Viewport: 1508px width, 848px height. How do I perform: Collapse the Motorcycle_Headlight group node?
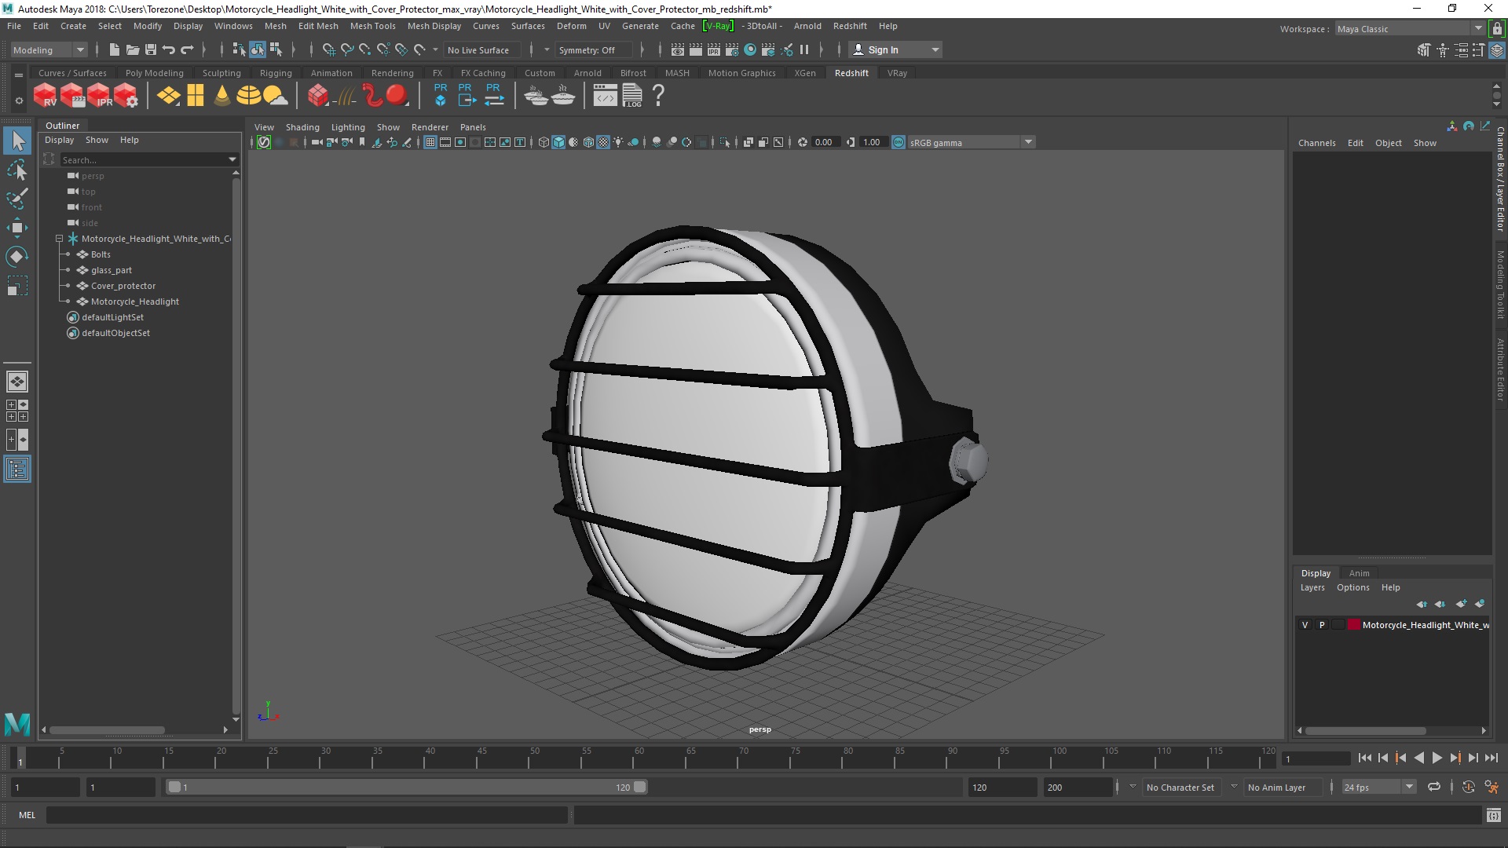click(x=59, y=239)
